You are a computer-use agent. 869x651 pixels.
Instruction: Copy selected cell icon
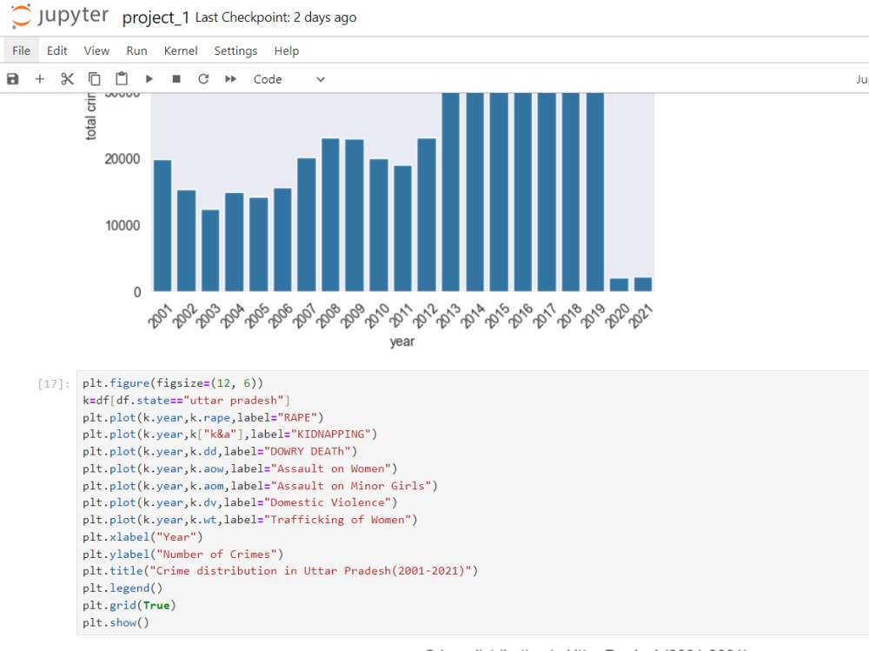tap(94, 79)
